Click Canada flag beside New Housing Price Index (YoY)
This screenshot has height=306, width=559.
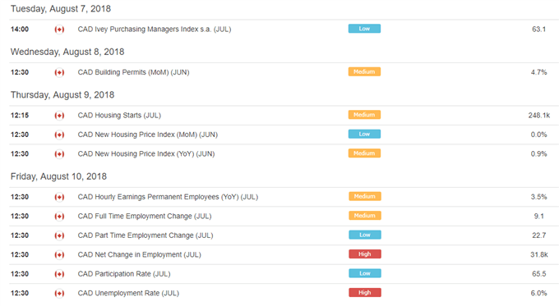click(59, 154)
